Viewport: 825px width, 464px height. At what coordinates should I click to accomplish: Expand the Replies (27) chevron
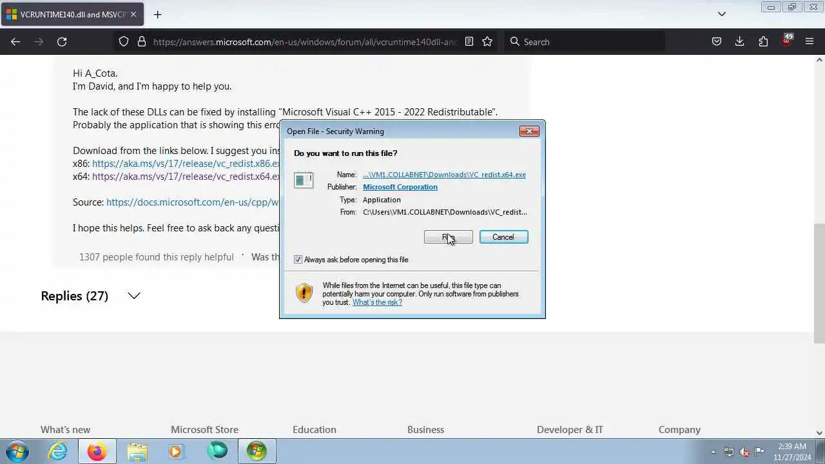click(134, 296)
